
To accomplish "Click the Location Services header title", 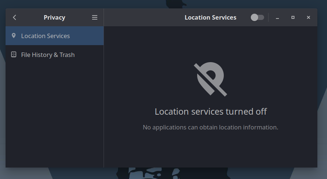I will click(210, 17).
